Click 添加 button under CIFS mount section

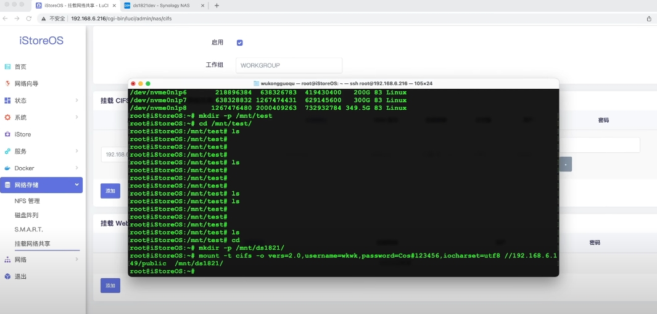tap(110, 191)
